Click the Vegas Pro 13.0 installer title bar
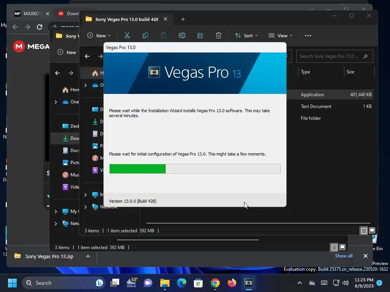 click(x=195, y=48)
